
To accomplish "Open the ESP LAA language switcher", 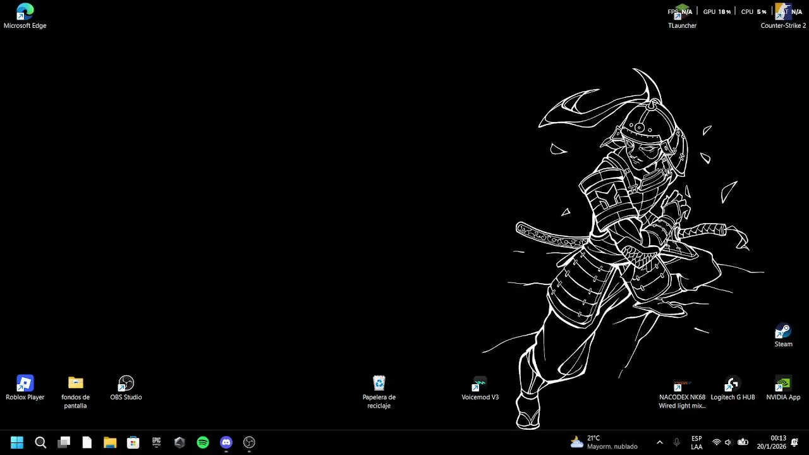I will click(x=696, y=442).
